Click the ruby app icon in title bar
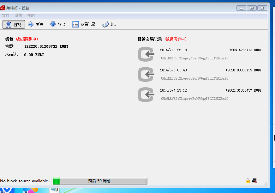The height and width of the screenshot is (193, 275). (3, 8)
